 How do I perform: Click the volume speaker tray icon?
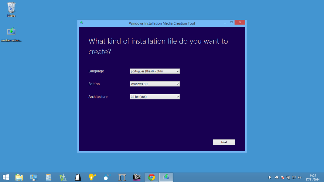299,177
